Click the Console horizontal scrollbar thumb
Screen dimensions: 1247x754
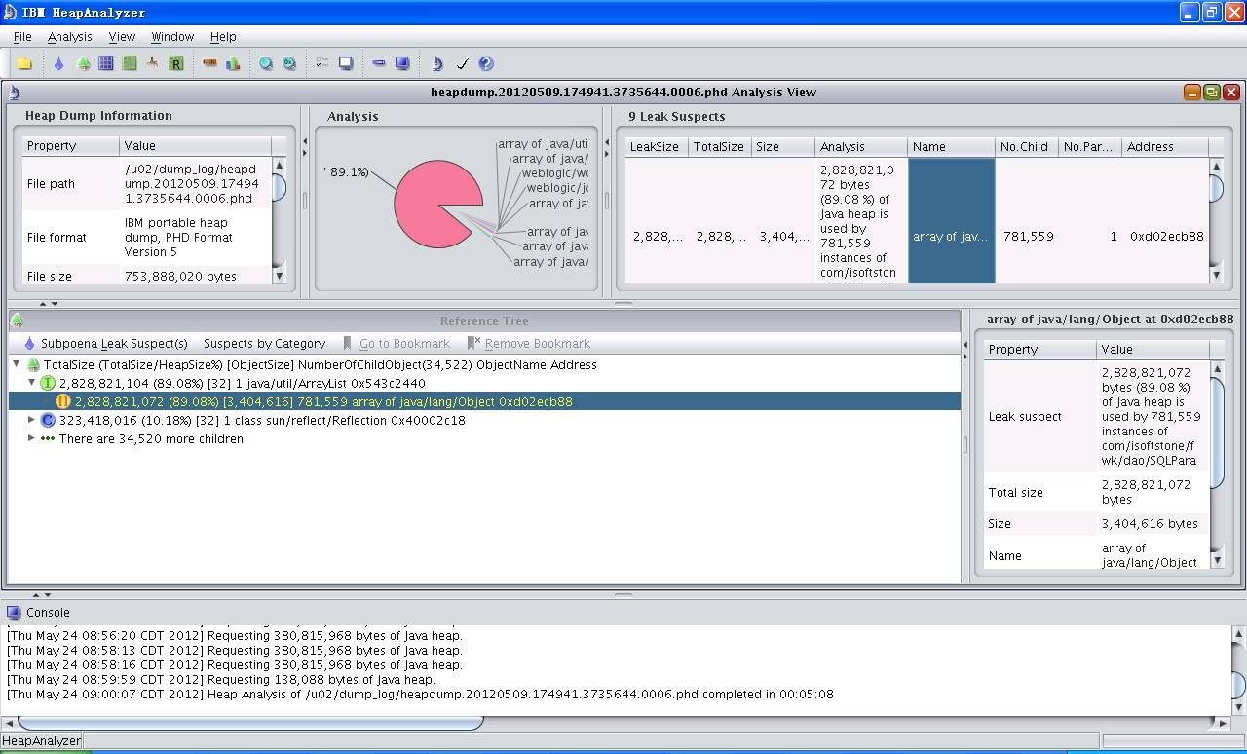pyautogui.click(x=250, y=722)
